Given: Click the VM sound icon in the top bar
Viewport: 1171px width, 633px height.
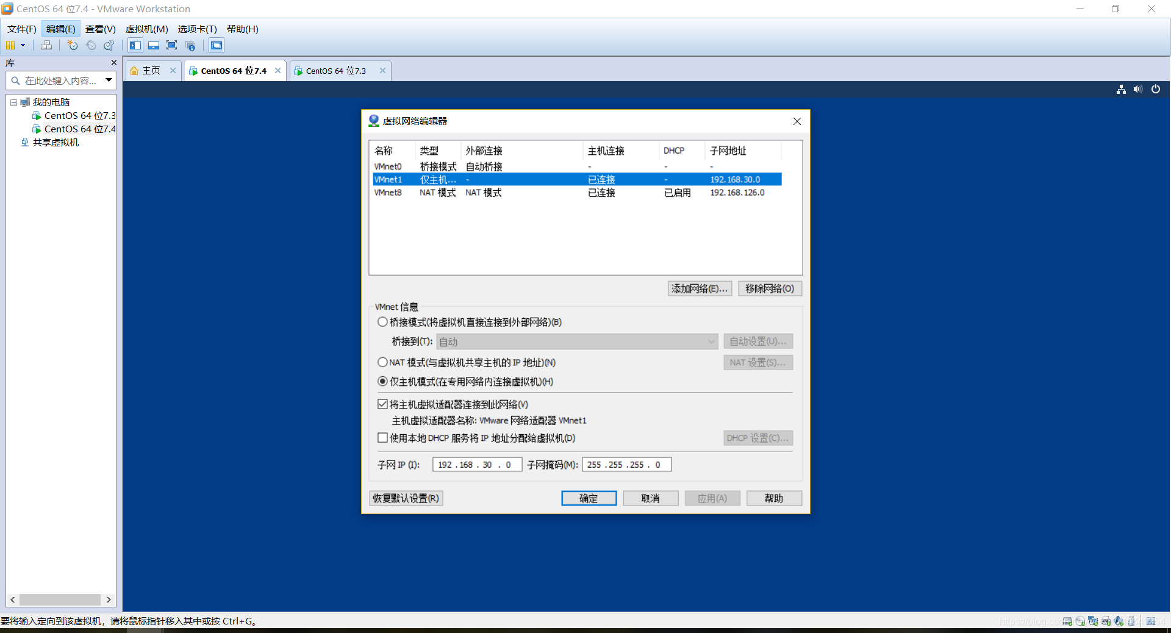Looking at the screenshot, I should coord(1138,90).
